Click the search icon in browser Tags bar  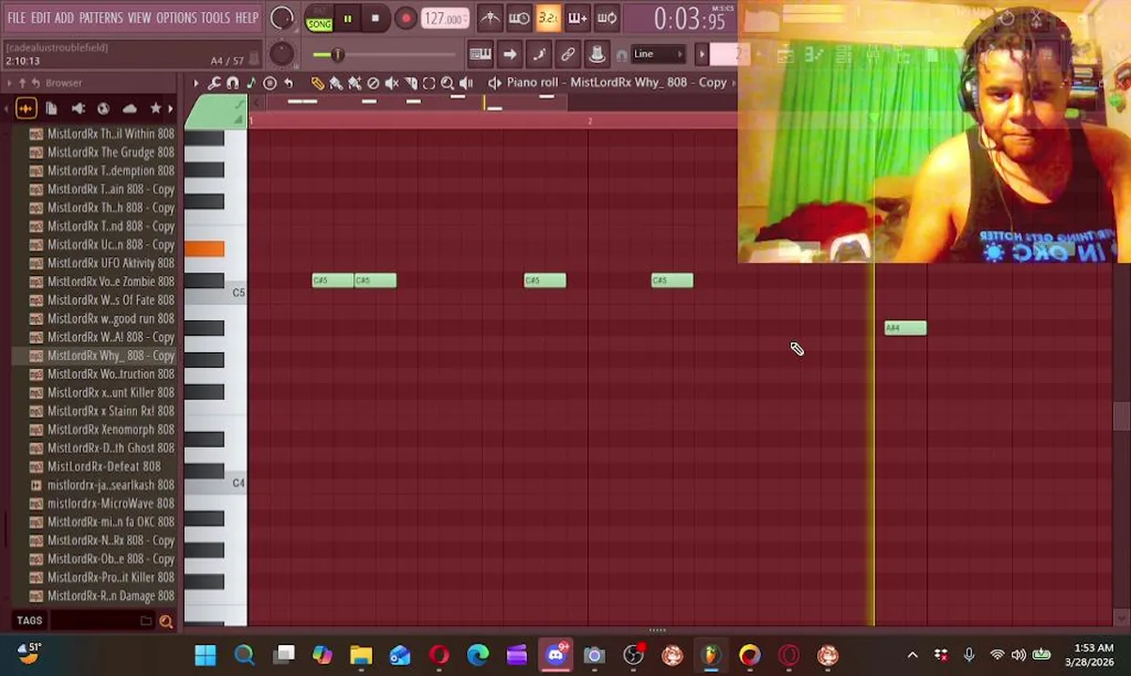point(166,621)
